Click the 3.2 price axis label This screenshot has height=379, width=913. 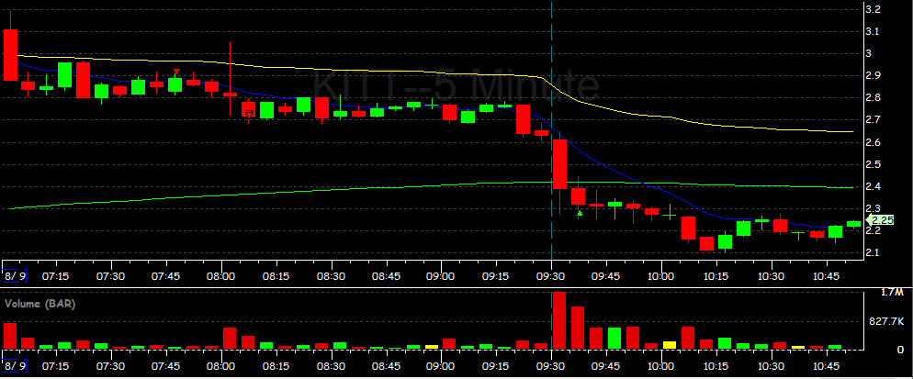[x=873, y=9]
